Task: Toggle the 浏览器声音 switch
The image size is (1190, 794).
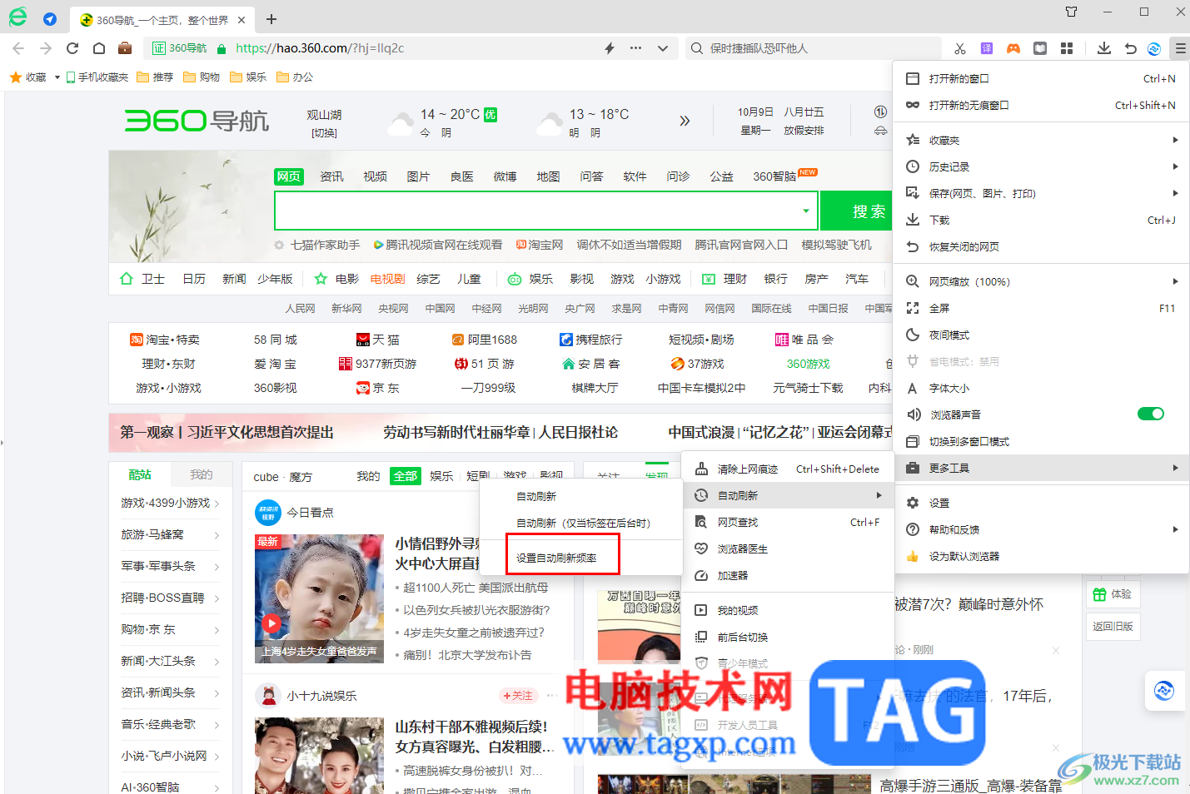Action: [x=1151, y=414]
